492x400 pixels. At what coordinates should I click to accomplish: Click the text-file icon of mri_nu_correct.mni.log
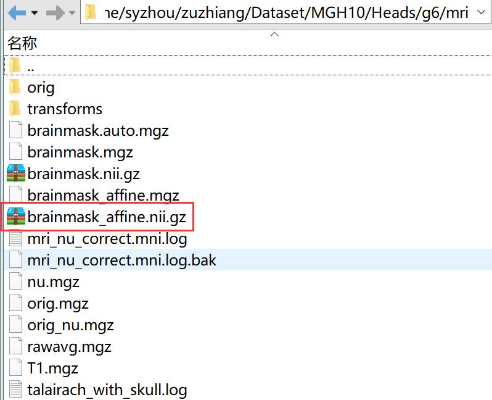click(15, 238)
